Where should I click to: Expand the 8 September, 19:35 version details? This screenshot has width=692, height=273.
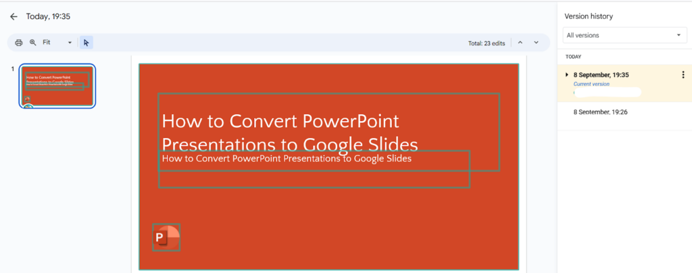coord(567,74)
